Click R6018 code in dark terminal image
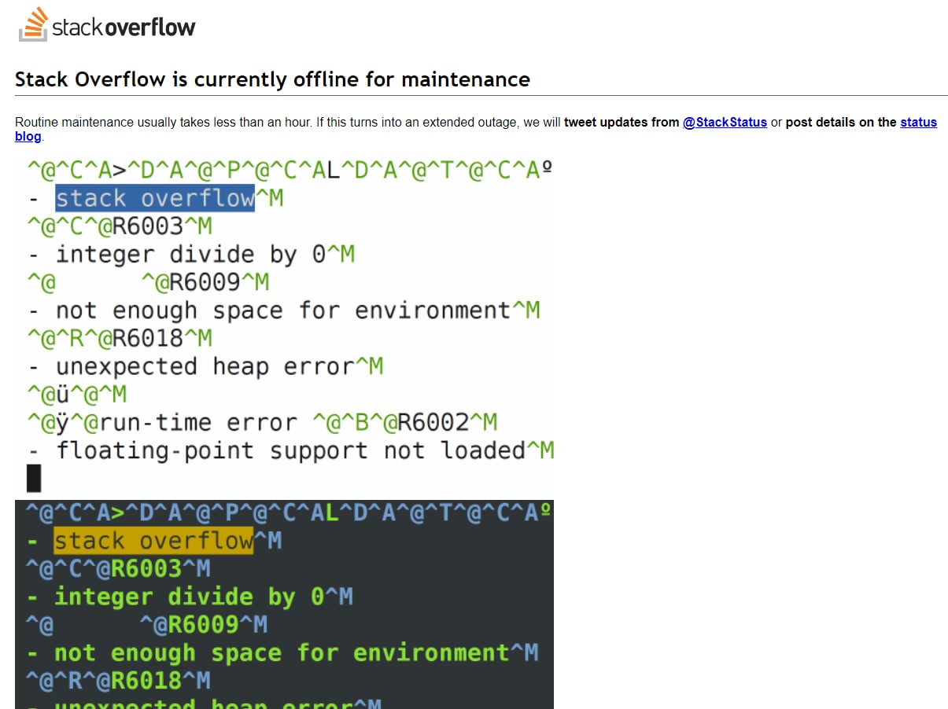This screenshot has width=948, height=709. [x=146, y=681]
